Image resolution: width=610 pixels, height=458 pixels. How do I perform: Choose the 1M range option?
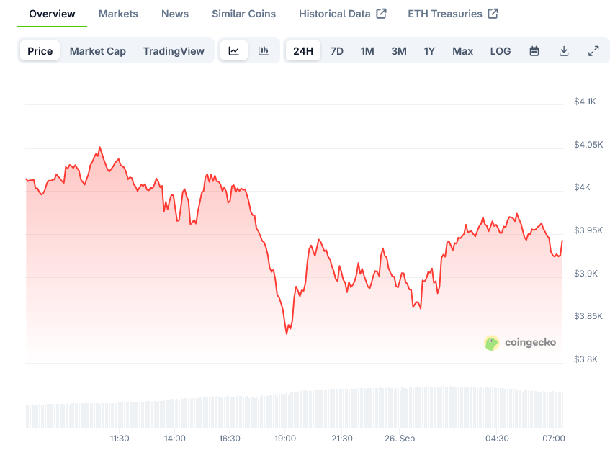pos(367,51)
